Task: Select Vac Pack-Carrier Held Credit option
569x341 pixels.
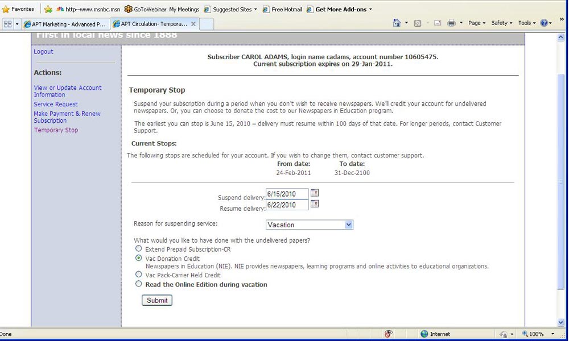Action: [139, 275]
